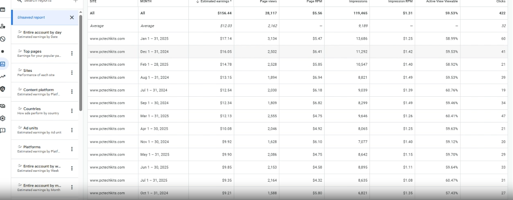Open the Account settings gear icon
The width and height of the screenshot is (513, 200).
[2, 118]
